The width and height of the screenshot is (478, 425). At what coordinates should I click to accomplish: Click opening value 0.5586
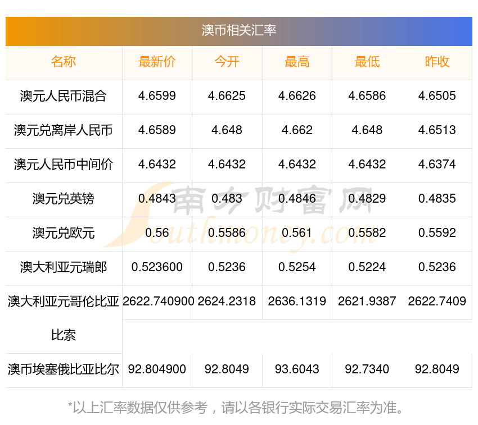227,233
